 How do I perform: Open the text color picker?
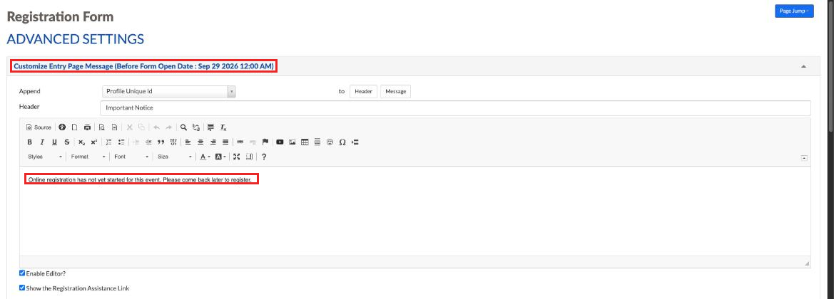pos(205,157)
